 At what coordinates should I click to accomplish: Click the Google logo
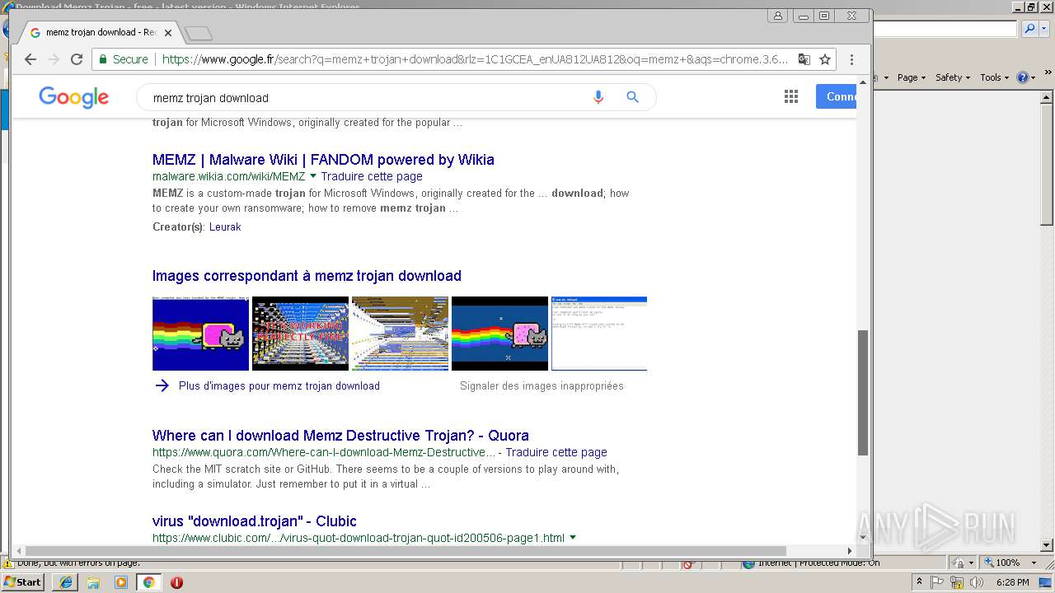[x=73, y=97]
